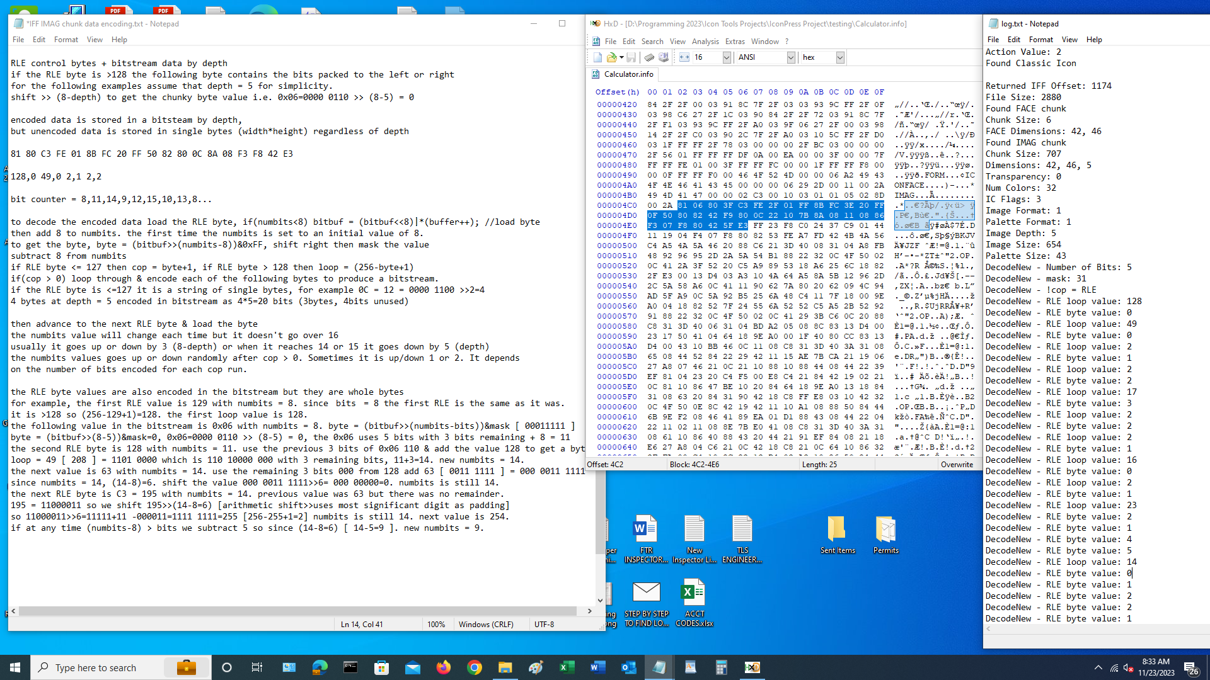This screenshot has height=680, width=1210.
Task: Click the horizontal scrollbar in the Notepad window
Action: 296,611
